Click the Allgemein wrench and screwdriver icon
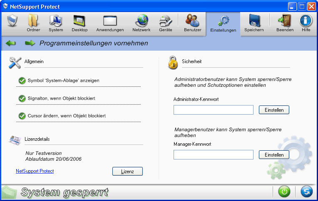 pos(15,63)
